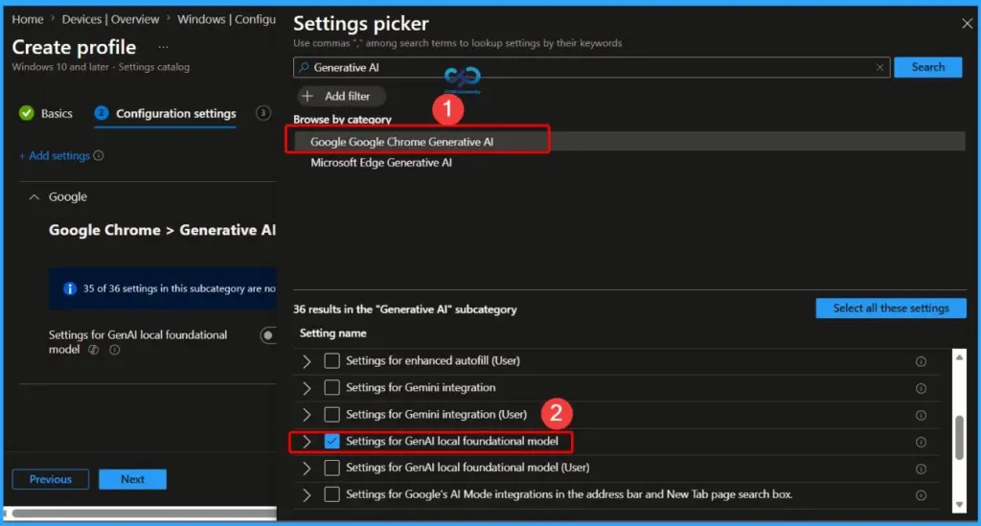The height and width of the screenshot is (526, 981).
Task: Click Add filter button
Action: (x=341, y=97)
